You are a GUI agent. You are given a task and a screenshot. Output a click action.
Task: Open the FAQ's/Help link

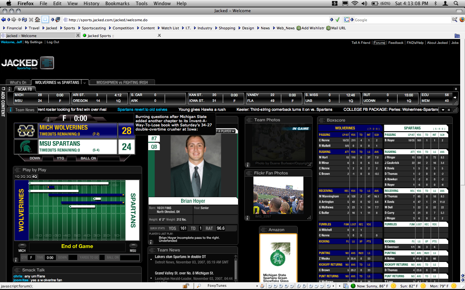point(415,43)
